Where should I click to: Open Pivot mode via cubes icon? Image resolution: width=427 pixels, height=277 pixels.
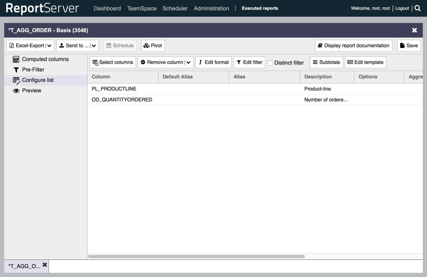153,46
